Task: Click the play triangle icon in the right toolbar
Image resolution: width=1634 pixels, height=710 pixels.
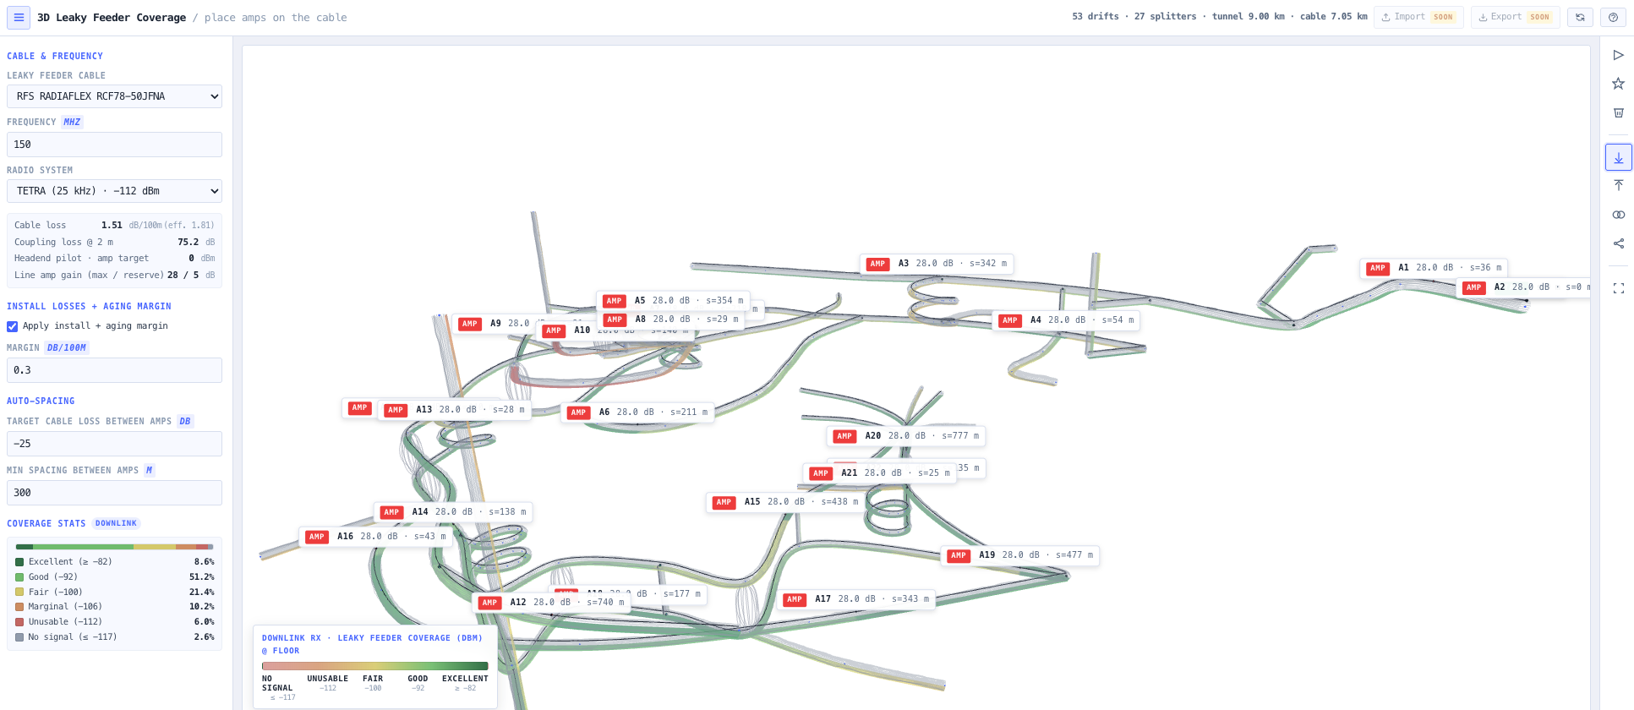Action: click(1619, 55)
